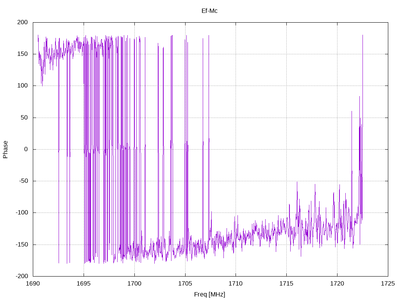Click y-axis tick label 0
Screen dimensions: 400x300
click(26, 149)
